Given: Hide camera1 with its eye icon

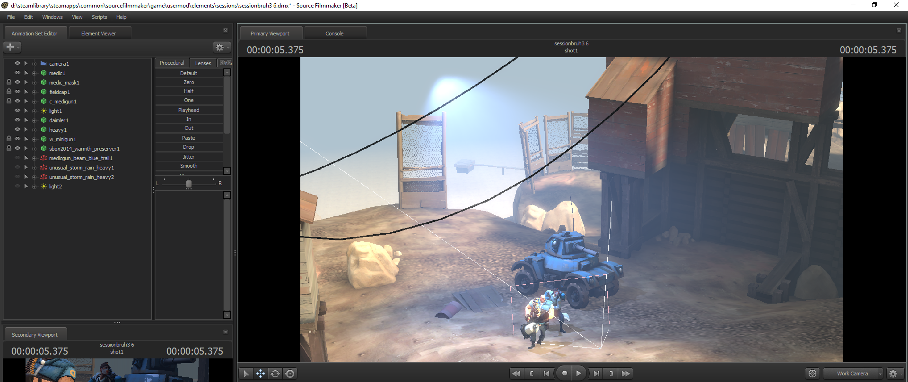Looking at the screenshot, I should (17, 63).
